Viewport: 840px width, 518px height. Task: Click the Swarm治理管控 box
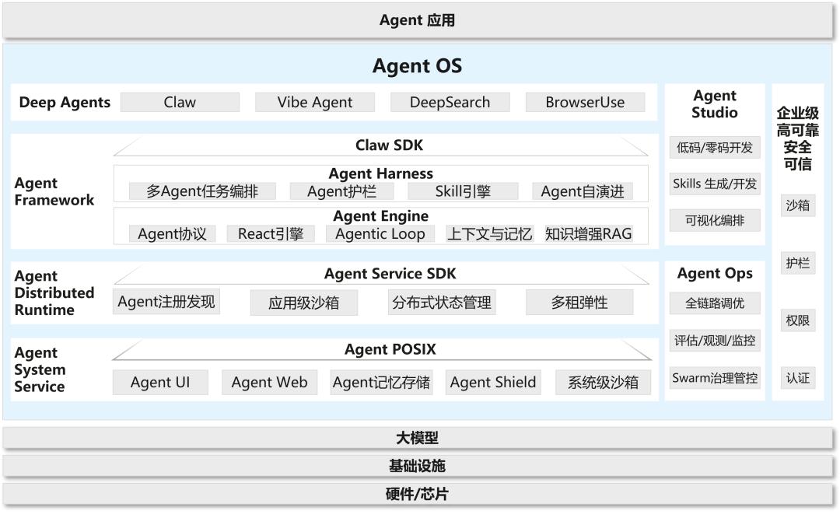(x=714, y=379)
